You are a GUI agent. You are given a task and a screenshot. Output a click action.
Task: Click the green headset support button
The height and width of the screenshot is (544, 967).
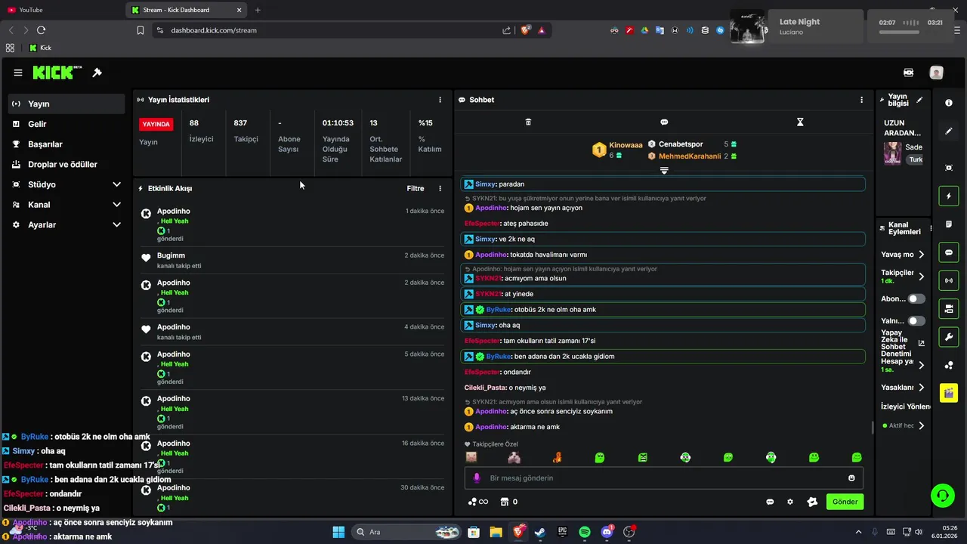(x=942, y=496)
